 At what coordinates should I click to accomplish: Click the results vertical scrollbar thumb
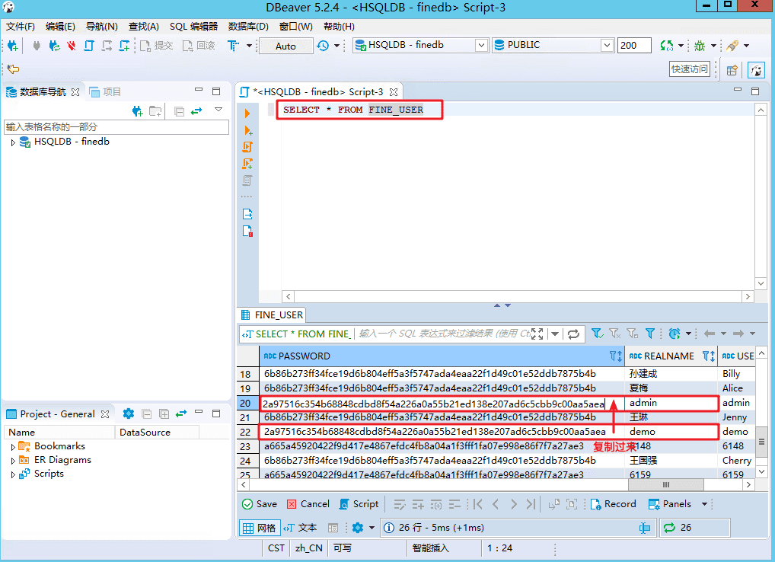(761, 442)
